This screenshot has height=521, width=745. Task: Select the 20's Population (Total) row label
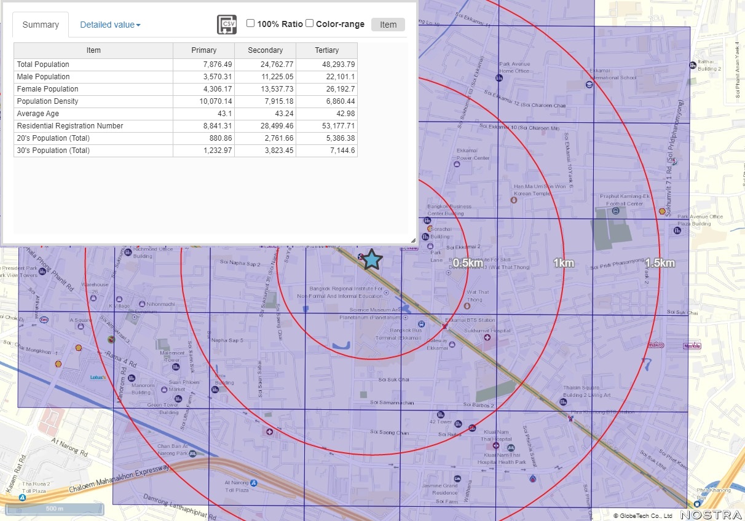pyautogui.click(x=53, y=138)
